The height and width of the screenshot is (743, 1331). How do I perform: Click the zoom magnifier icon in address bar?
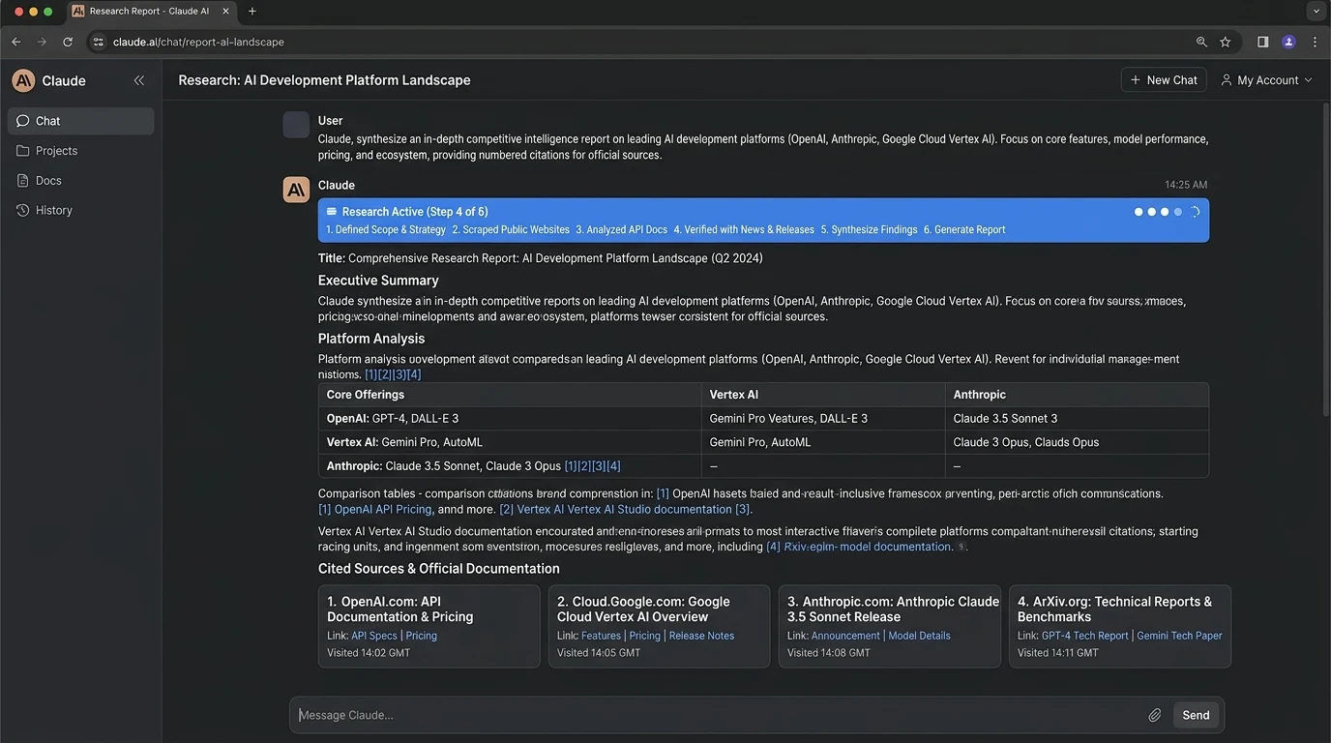1201,42
